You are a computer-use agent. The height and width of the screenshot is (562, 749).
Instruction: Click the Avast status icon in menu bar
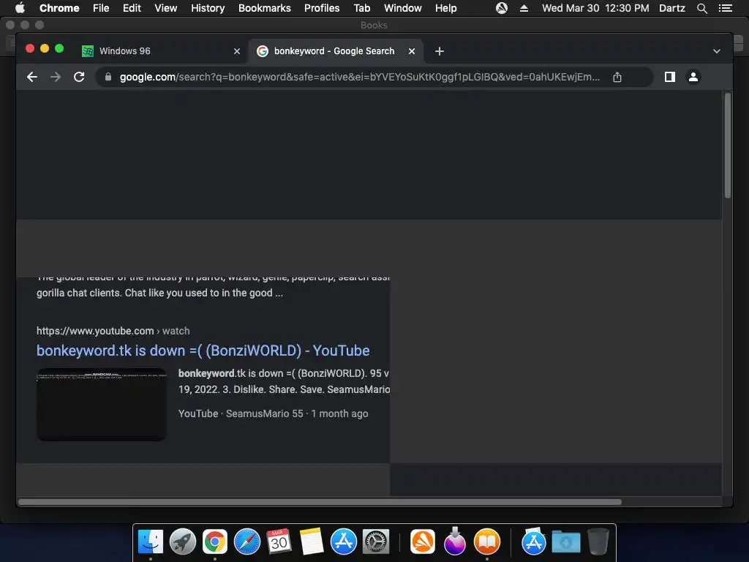point(502,8)
